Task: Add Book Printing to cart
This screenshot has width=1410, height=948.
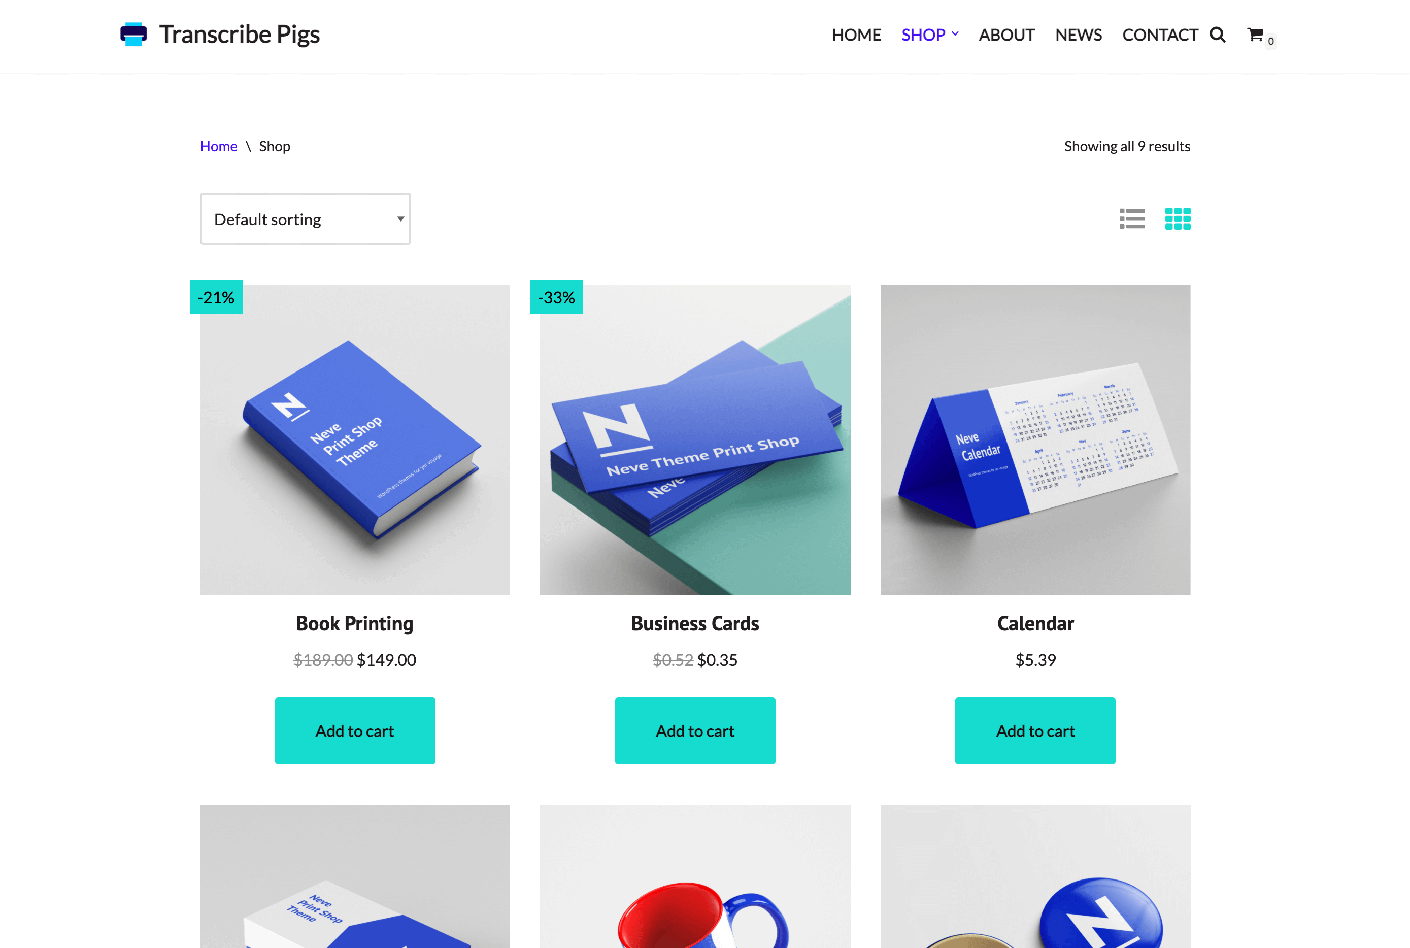Action: [355, 731]
